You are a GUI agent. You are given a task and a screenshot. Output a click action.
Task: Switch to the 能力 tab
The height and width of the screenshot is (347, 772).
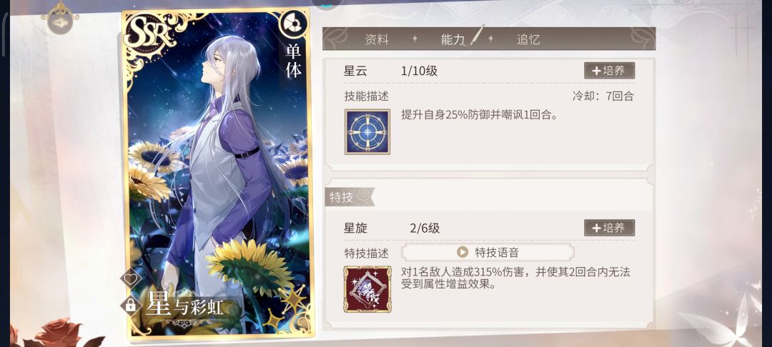[453, 39]
